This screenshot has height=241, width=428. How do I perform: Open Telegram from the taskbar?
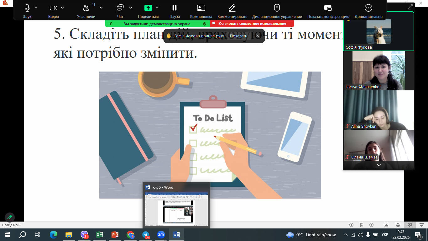146,235
